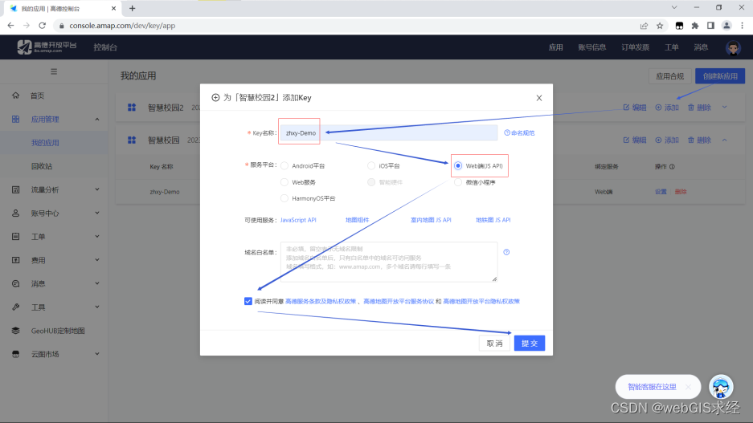Open the 地铁图 JS API link
The height and width of the screenshot is (423, 753).
(x=493, y=220)
